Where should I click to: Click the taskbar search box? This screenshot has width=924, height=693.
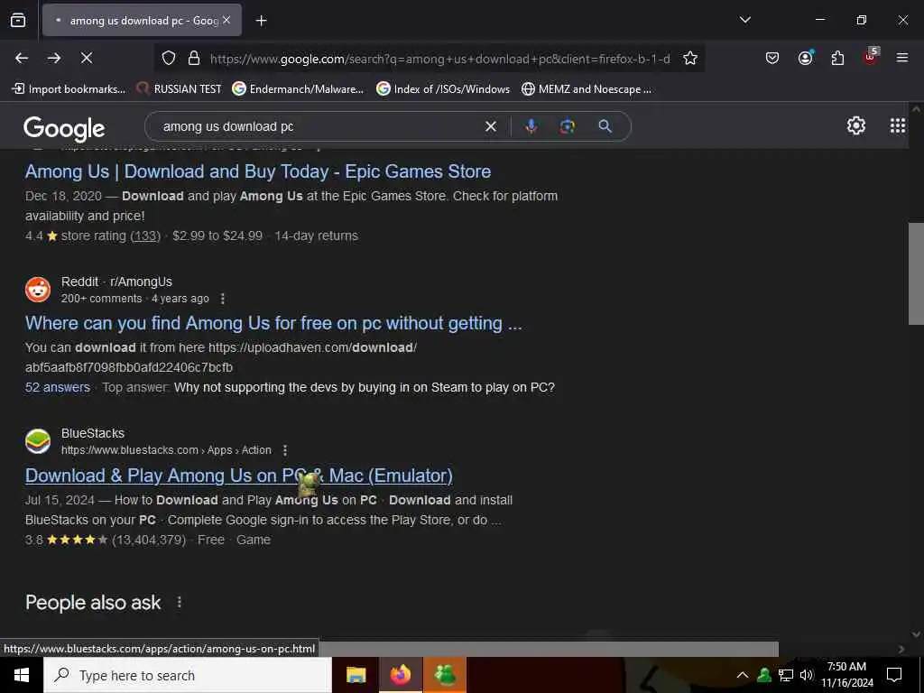click(188, 675)
